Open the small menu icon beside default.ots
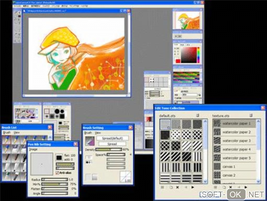The height and width of the screenshot is (201, 267). tap(198, 115)
